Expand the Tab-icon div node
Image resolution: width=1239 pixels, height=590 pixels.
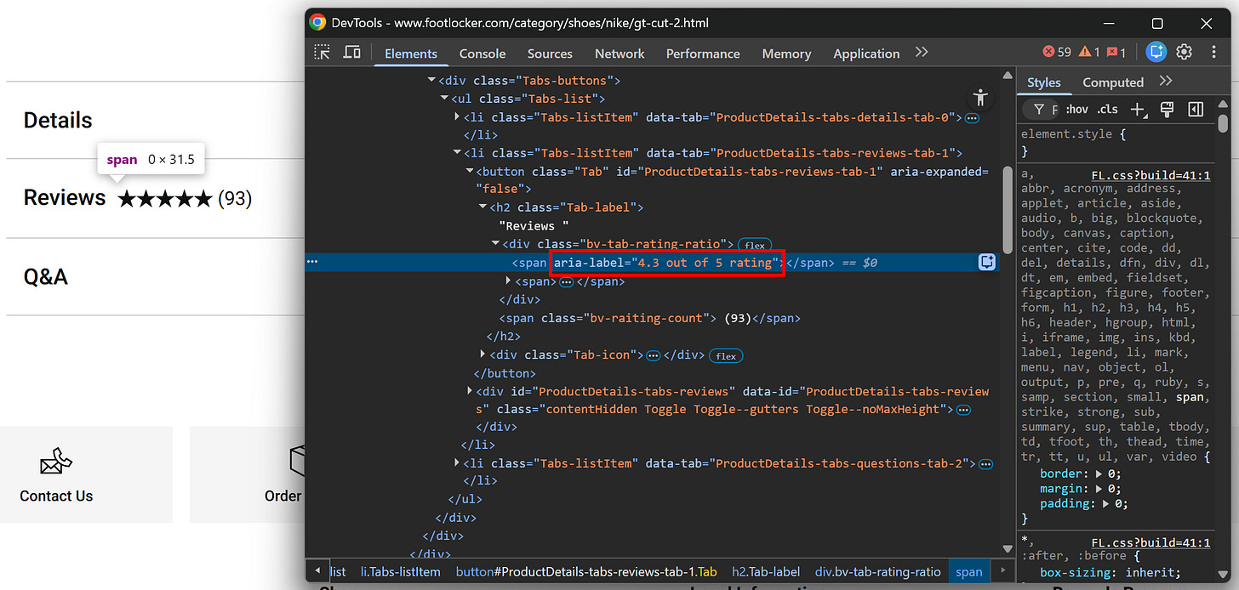coord(482,355)
